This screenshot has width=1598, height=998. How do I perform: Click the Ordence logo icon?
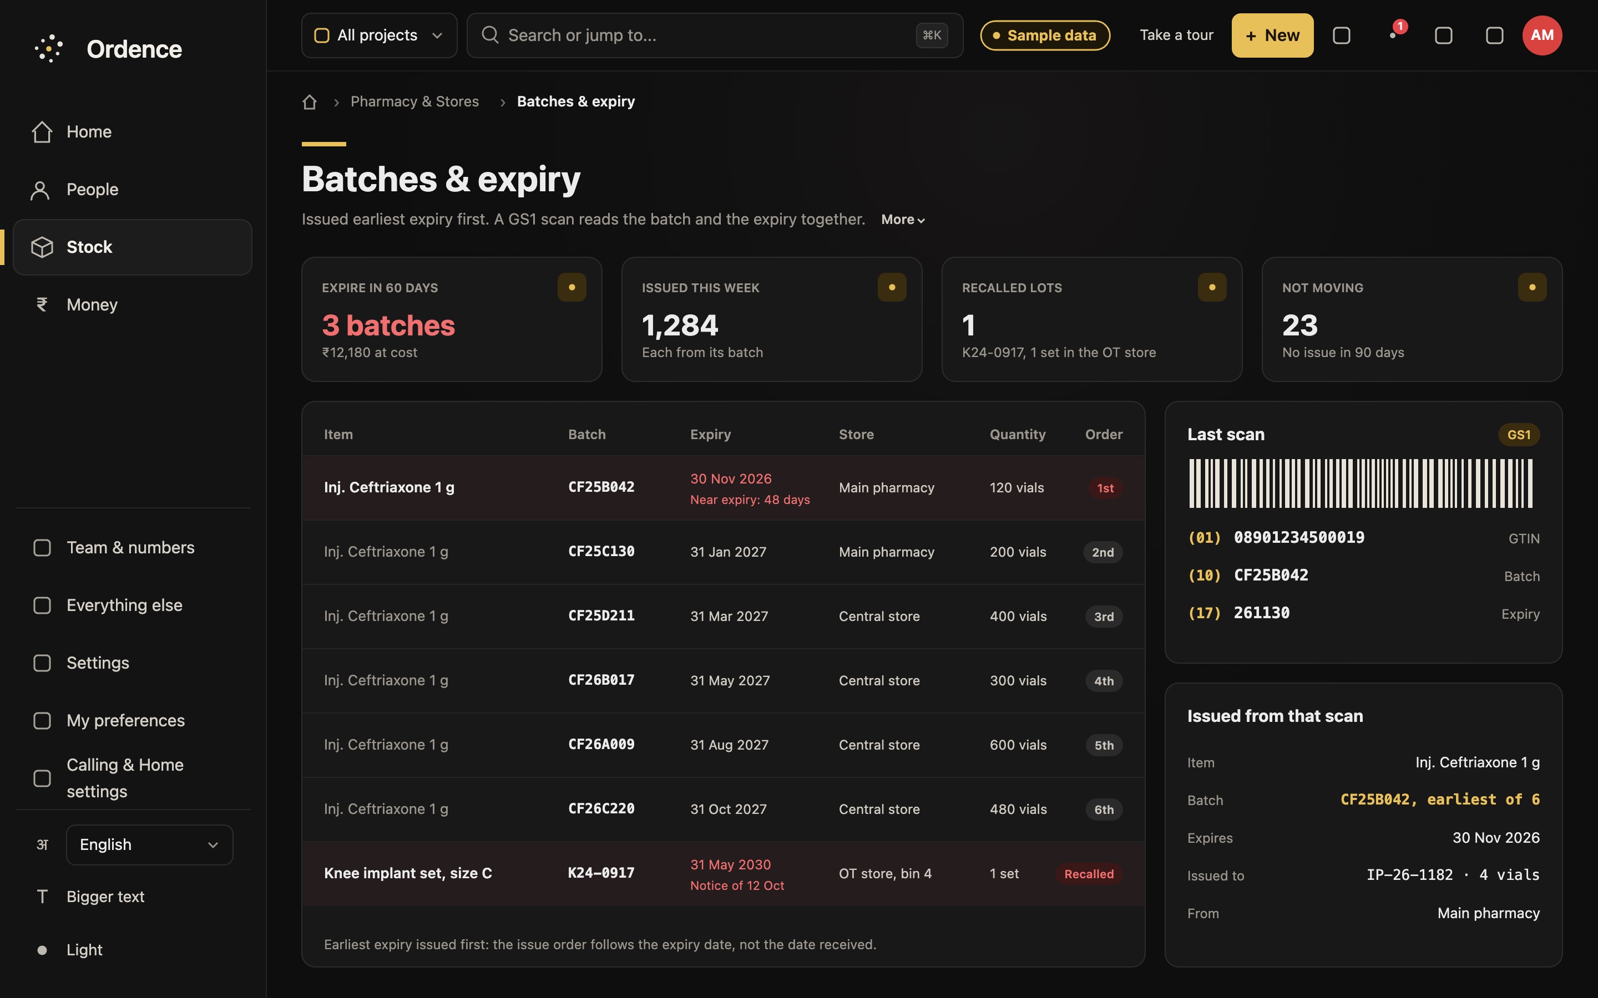click(x=49, y=49)
